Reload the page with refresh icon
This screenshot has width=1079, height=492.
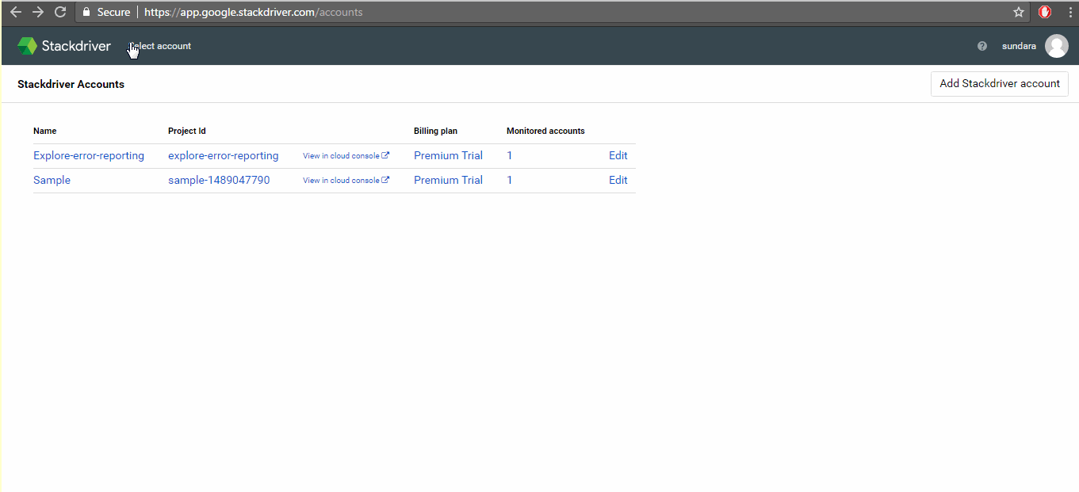[x=59, y=12]
